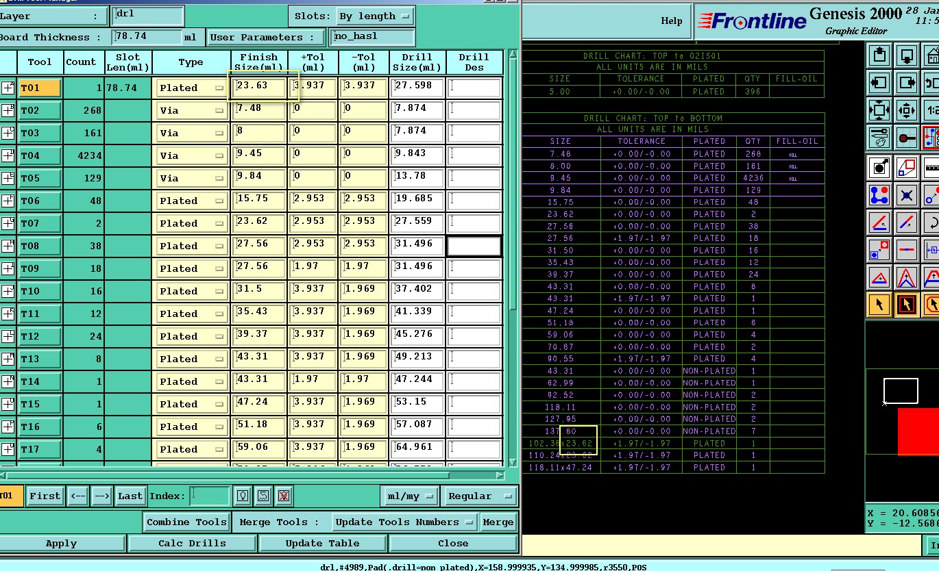Click the Update Table button
Image resolution: width=939 pixels, height=571 pixels.
(x=322, y=544)
